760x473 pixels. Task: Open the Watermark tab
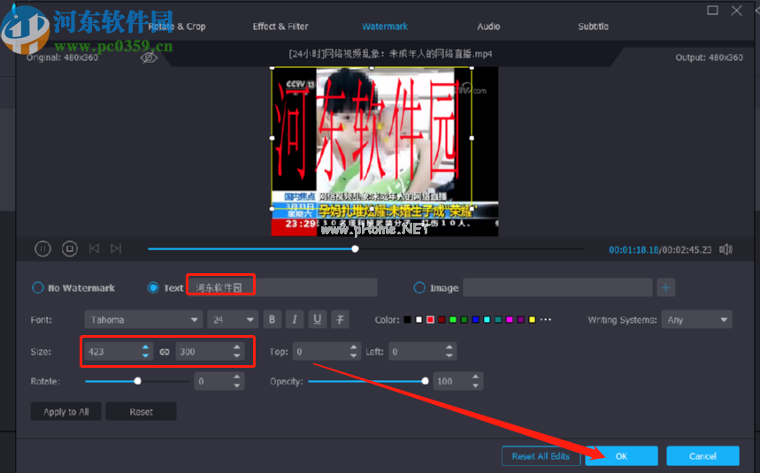(x=385, y=27)
